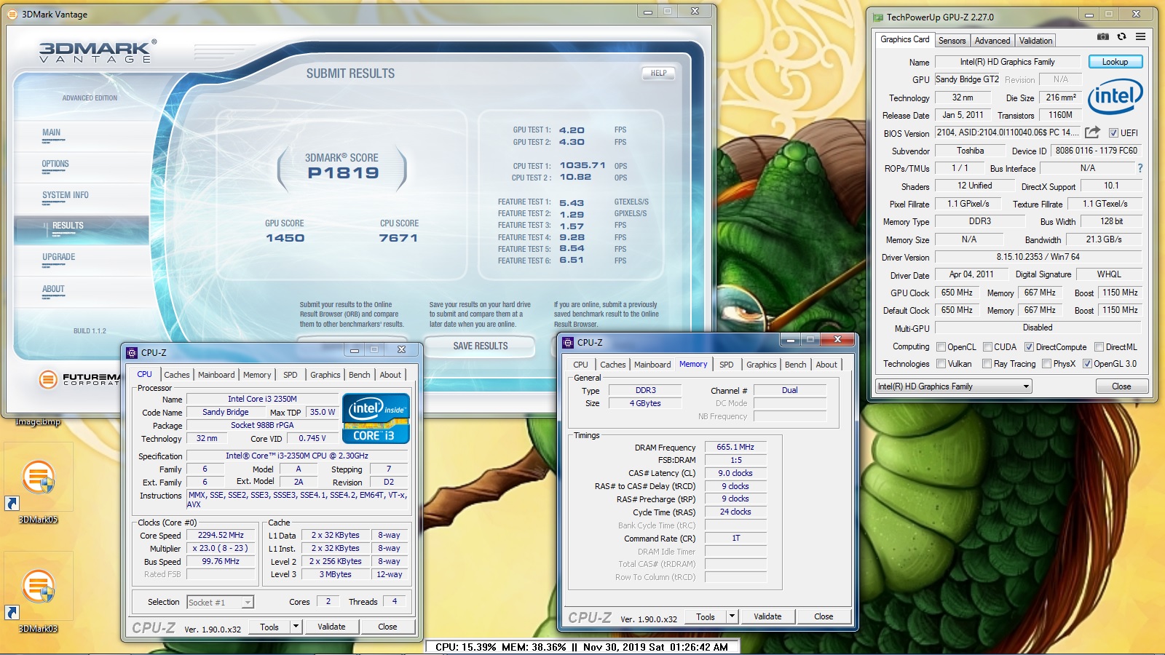The width and height of the screenshot is (1165, 655).
Task: Open the 3DMark05 desktop shortcut
Action: pyautogui.click(x=38, y=482)
